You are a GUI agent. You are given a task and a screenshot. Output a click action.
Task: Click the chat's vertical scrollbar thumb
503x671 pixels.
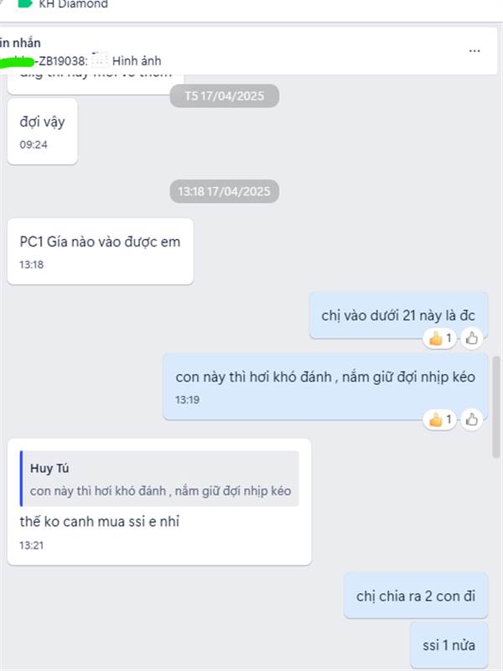coord(496,407)
